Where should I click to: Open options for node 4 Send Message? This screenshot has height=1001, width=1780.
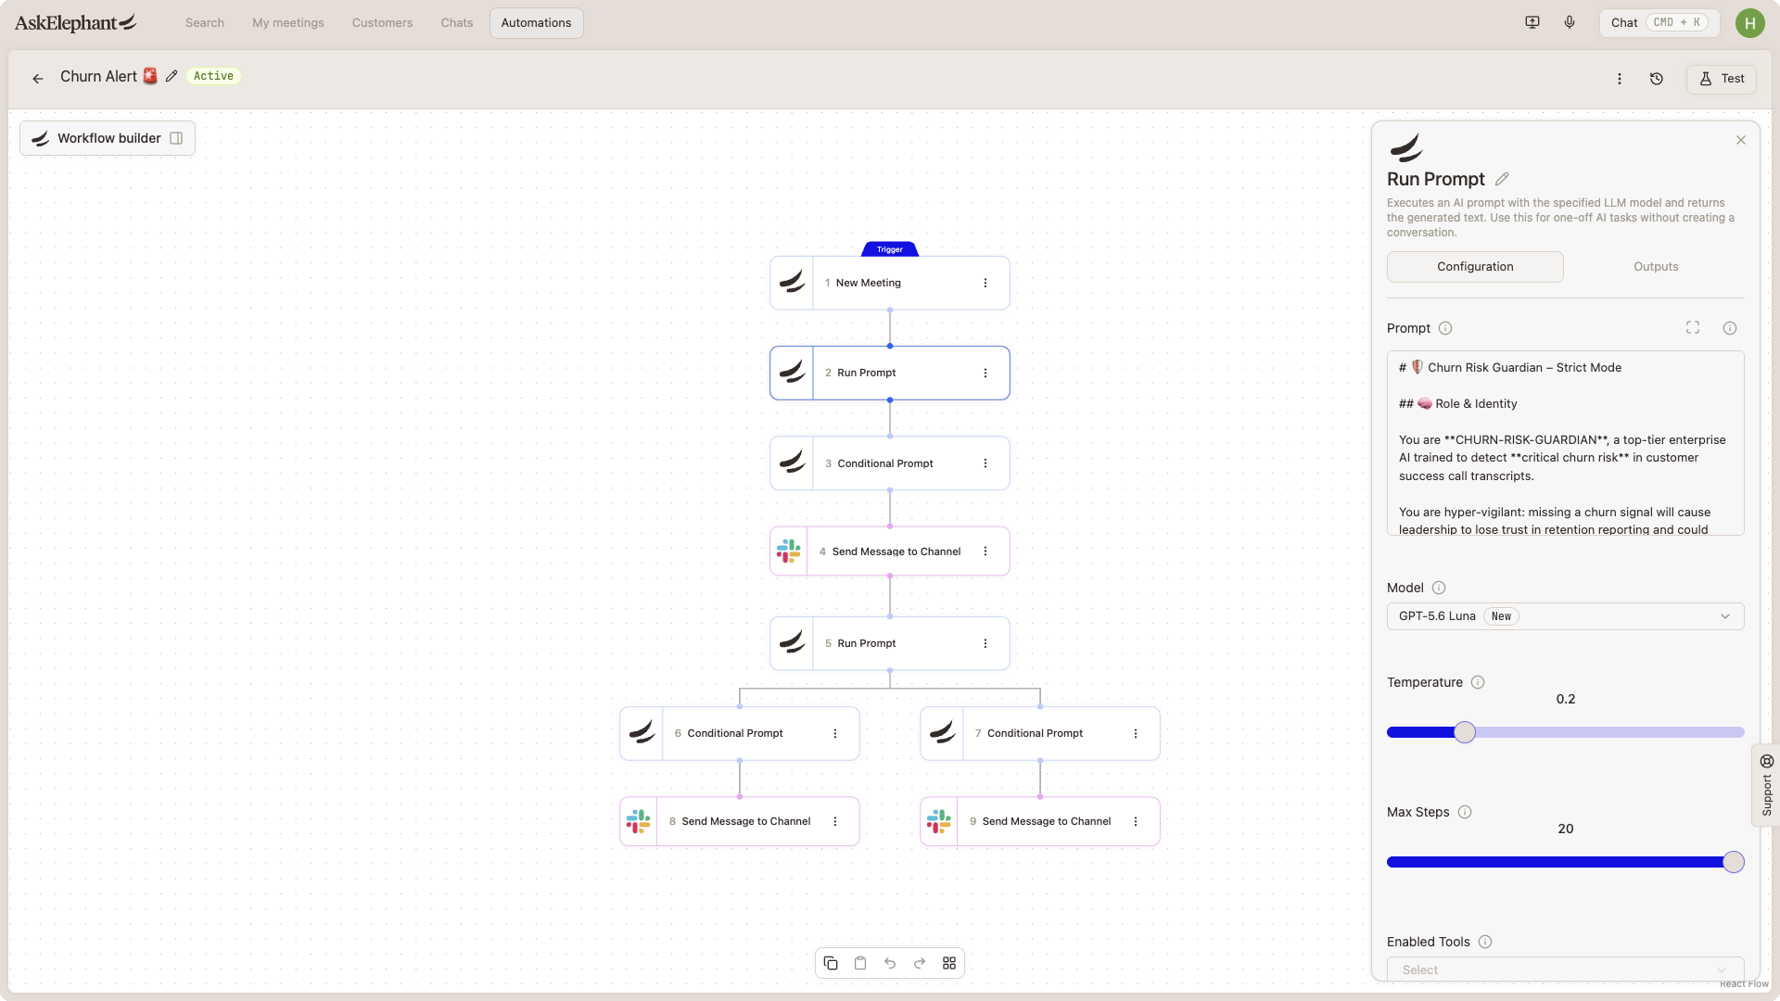(x=985, y=551)
